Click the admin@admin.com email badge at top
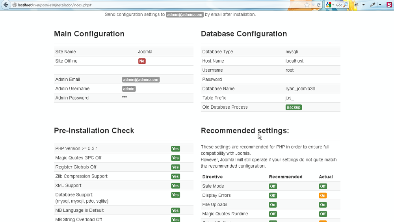 click(x=185, y=15)
